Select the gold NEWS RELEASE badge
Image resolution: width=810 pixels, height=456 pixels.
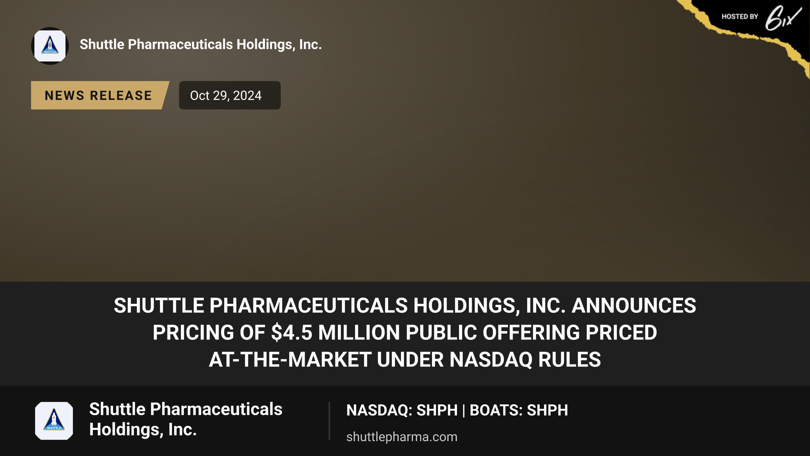pyautogui.click(x=100, y=95)
